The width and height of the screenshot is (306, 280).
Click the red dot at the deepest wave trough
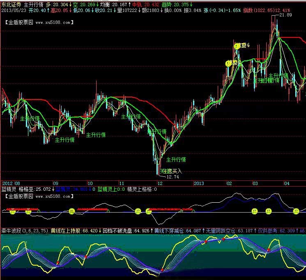pos(162,270)
